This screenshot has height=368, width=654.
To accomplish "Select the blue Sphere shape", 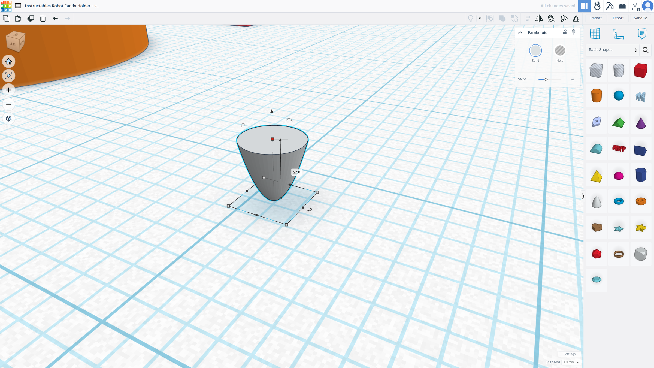I will pos(619,96).
